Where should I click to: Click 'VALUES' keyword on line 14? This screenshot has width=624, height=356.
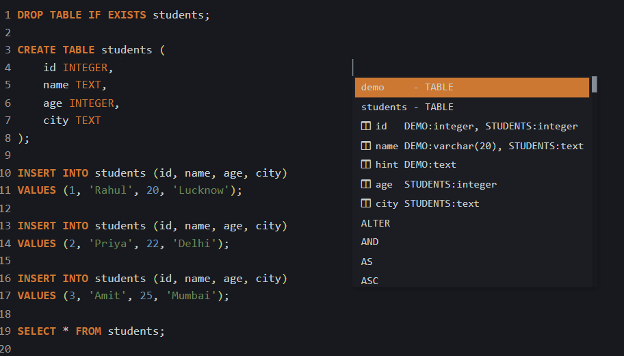pos(37,243)
